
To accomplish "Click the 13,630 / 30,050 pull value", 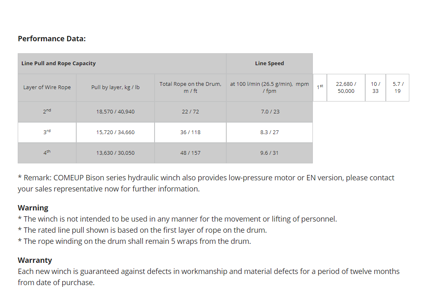I will point(115,153).
